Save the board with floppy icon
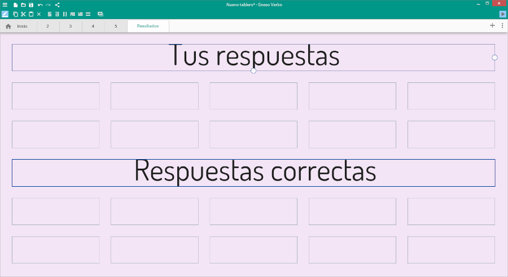Viewport: 508px width, 277px height. 31,5
